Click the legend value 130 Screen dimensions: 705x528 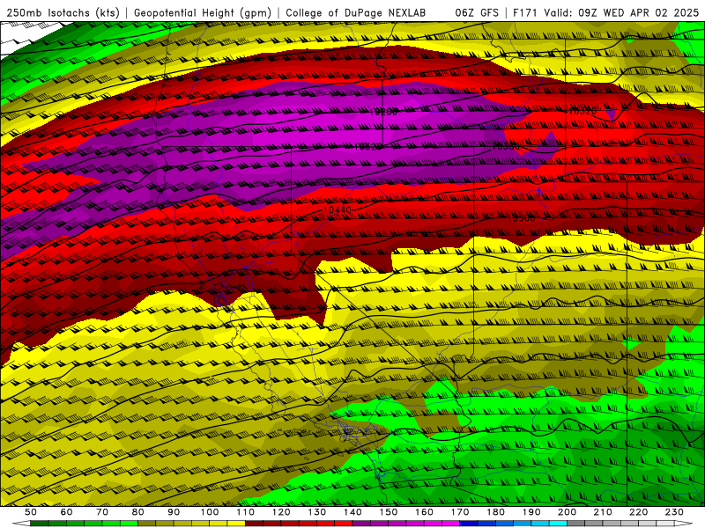click(x=317, y=512)
